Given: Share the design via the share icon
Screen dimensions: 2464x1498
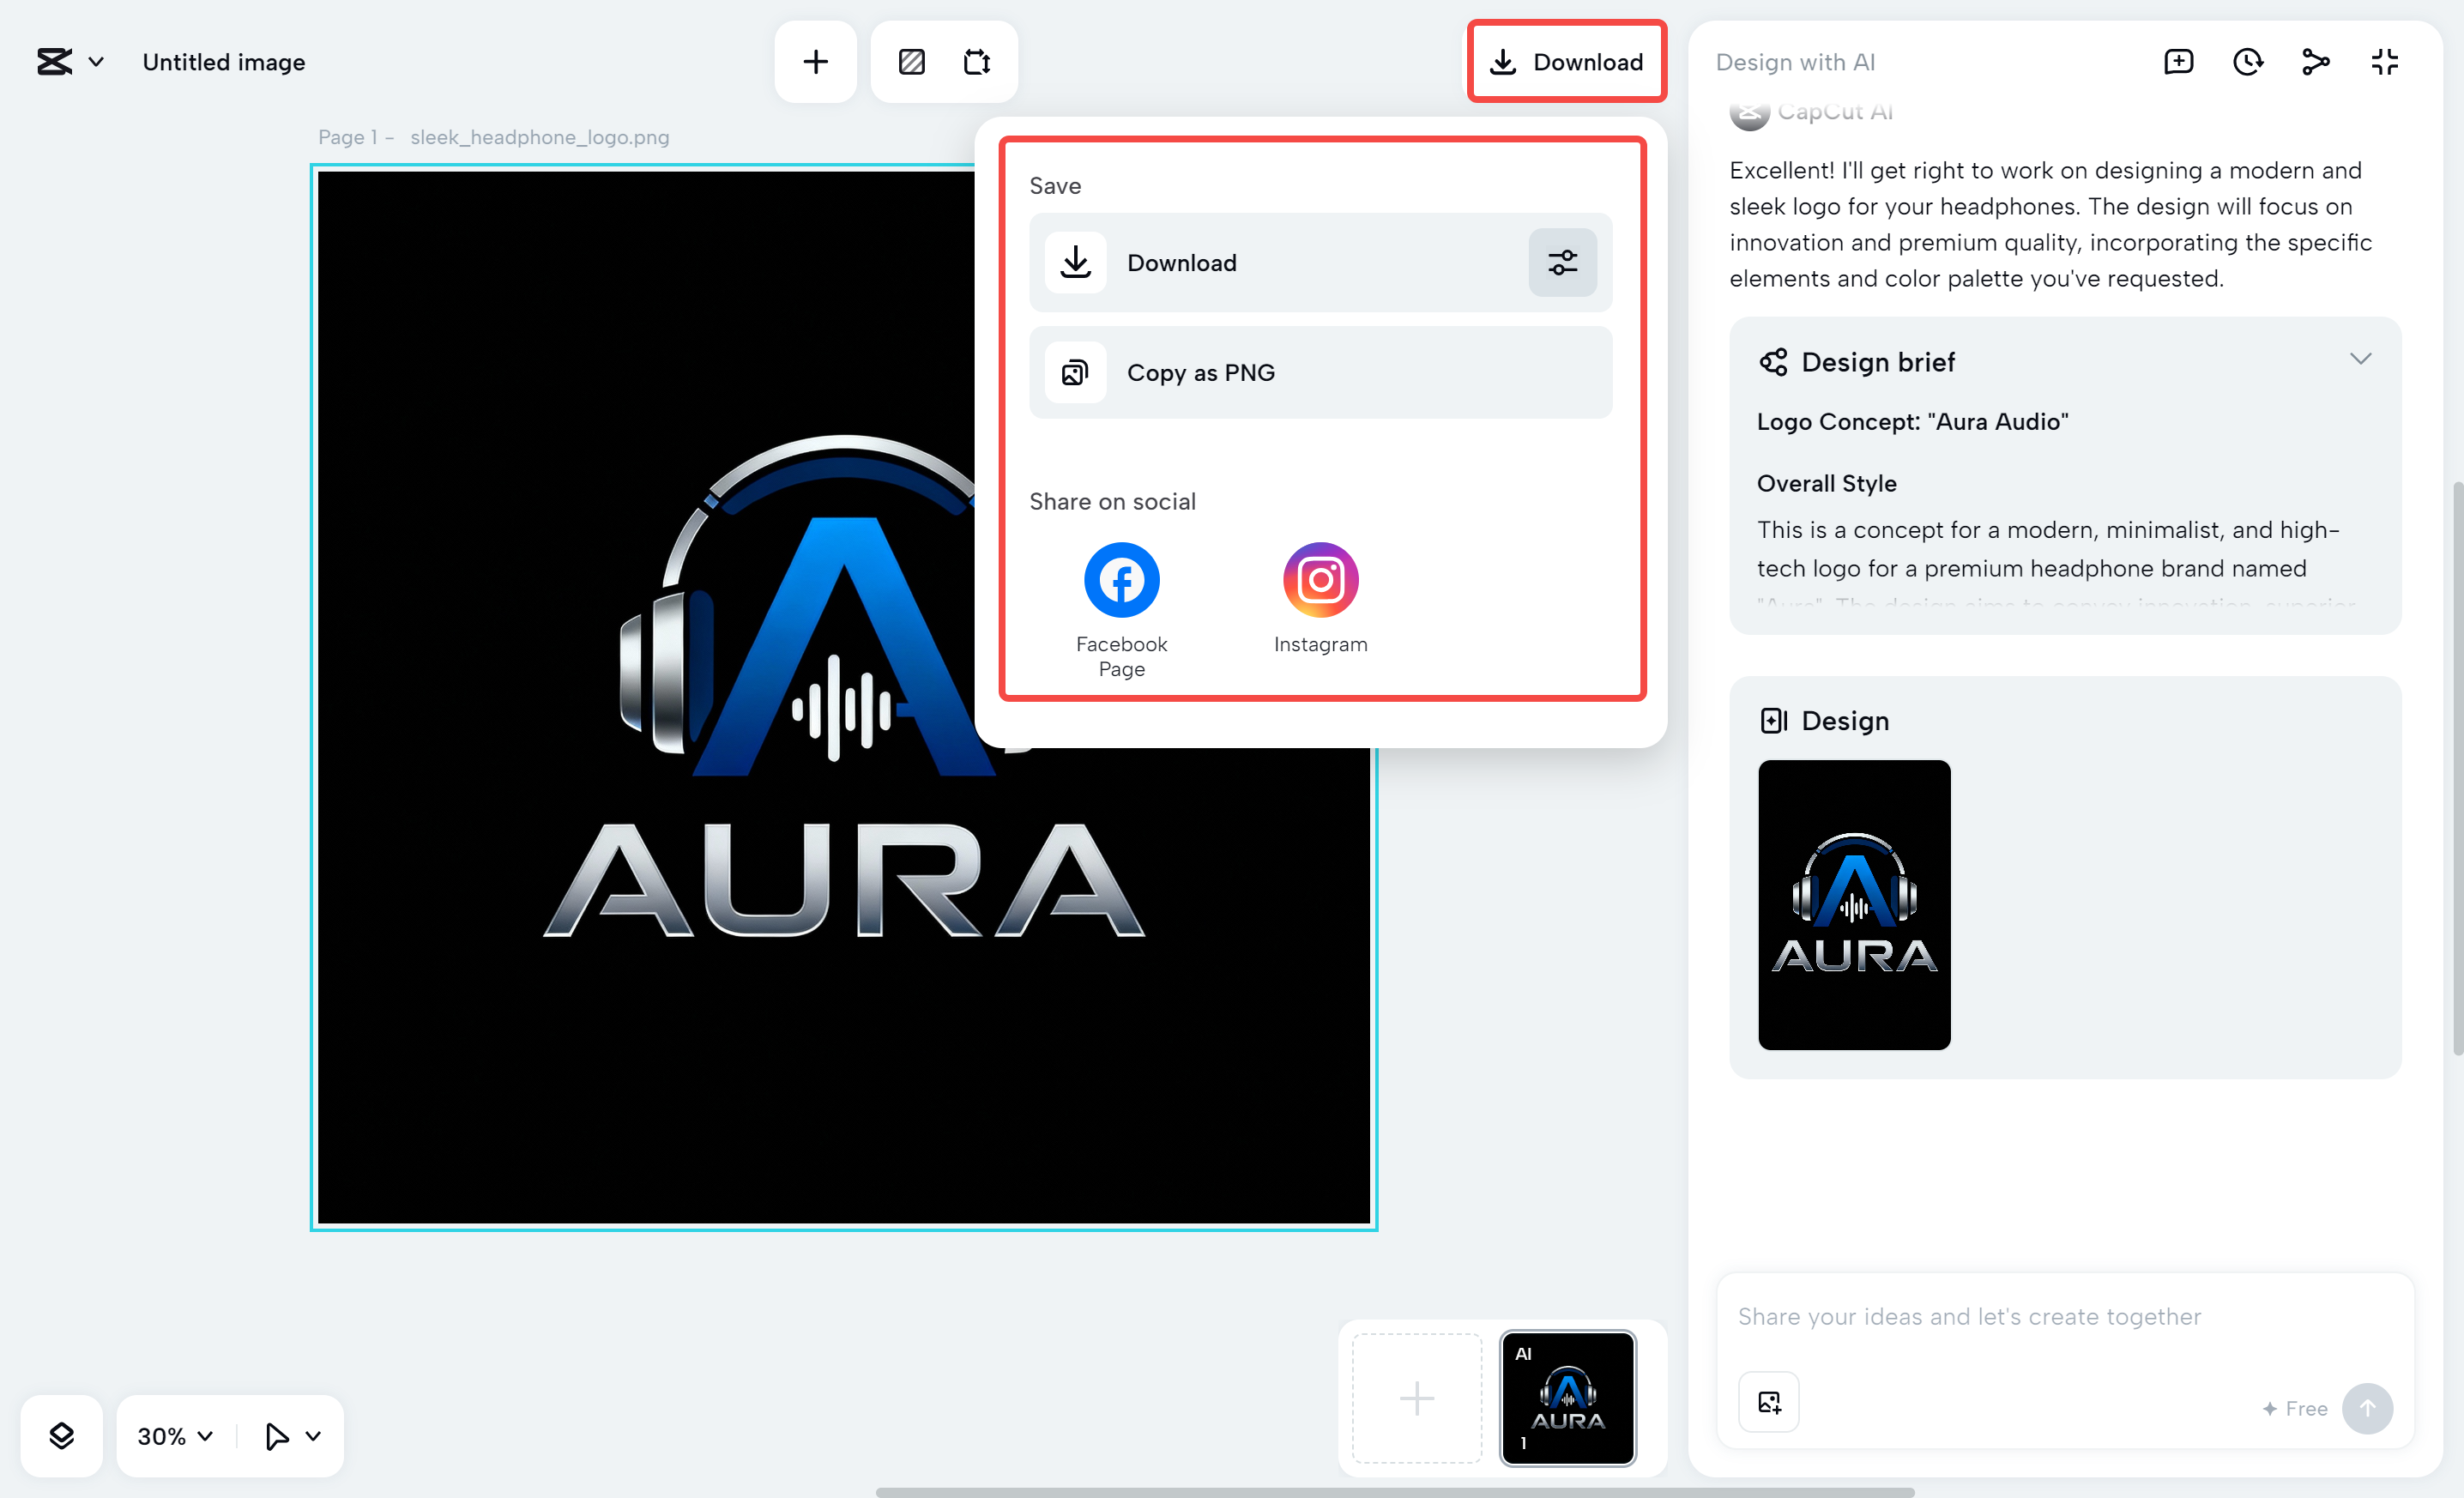Looking at the screenshot, I should tap(2315, 61).
